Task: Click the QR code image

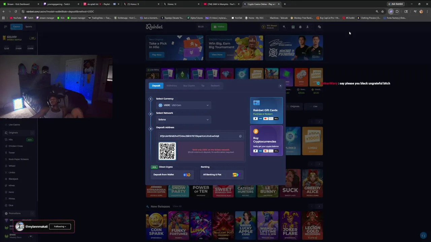Action: [167, 151]
